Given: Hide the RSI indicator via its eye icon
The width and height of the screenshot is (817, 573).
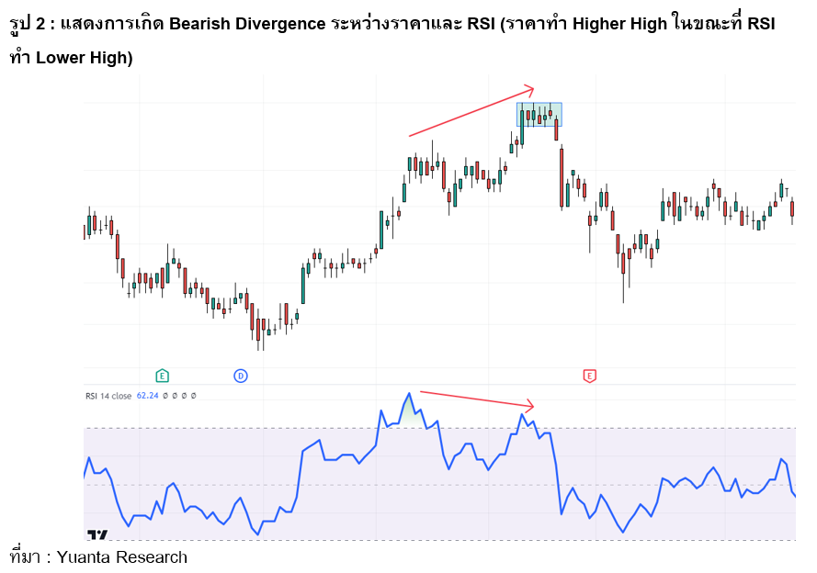Looking at the screenshot, I should click(165, 395).
